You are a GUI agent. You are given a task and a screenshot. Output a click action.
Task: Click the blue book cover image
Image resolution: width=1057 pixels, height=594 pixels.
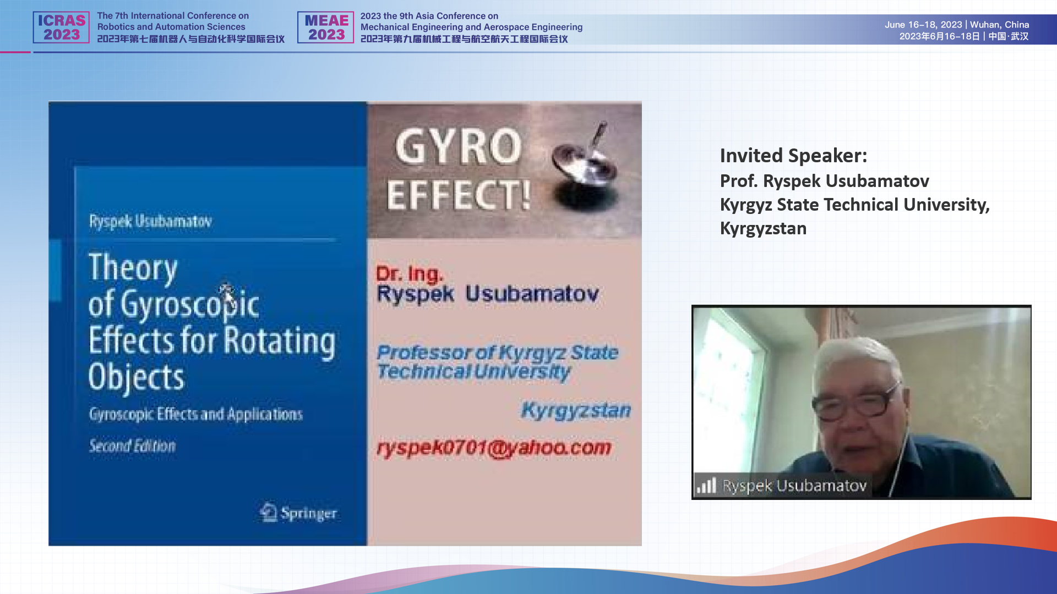coord(208,323)
